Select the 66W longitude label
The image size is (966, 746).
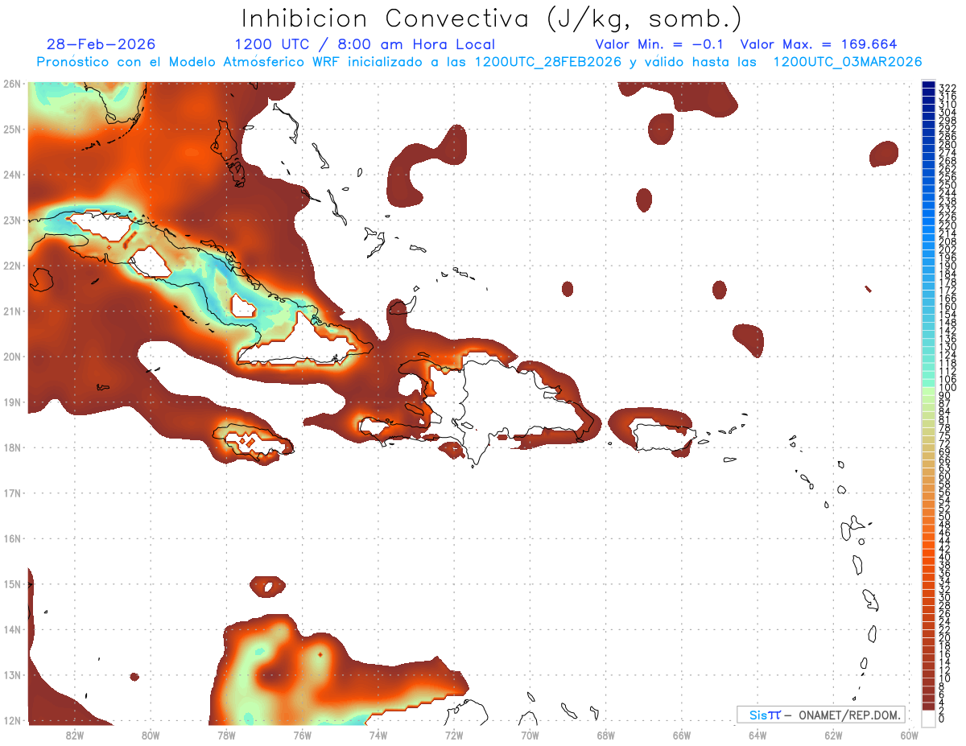(682, 735)
